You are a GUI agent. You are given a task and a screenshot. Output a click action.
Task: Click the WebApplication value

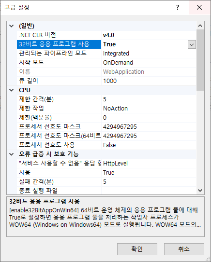pyautogui.click(x=124, y=72)
